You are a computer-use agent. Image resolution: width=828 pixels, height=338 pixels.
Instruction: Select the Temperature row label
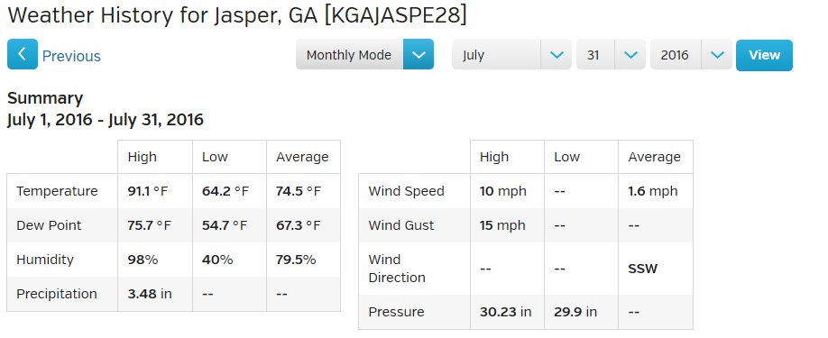point(57,191)
